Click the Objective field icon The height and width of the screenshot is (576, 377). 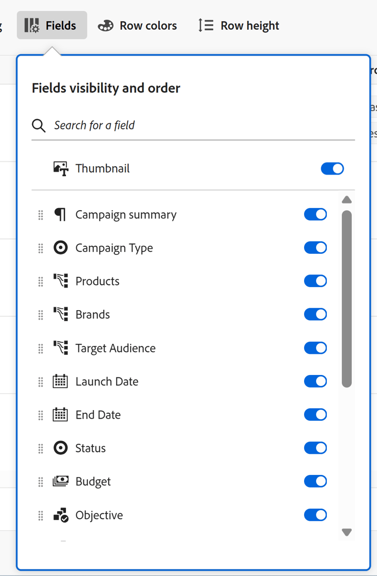click(x=60, y=515)
